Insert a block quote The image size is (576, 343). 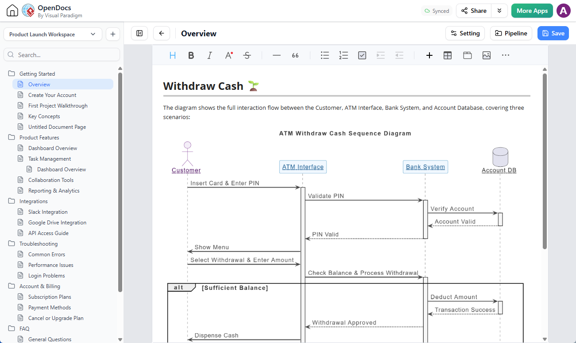[295, 55]
